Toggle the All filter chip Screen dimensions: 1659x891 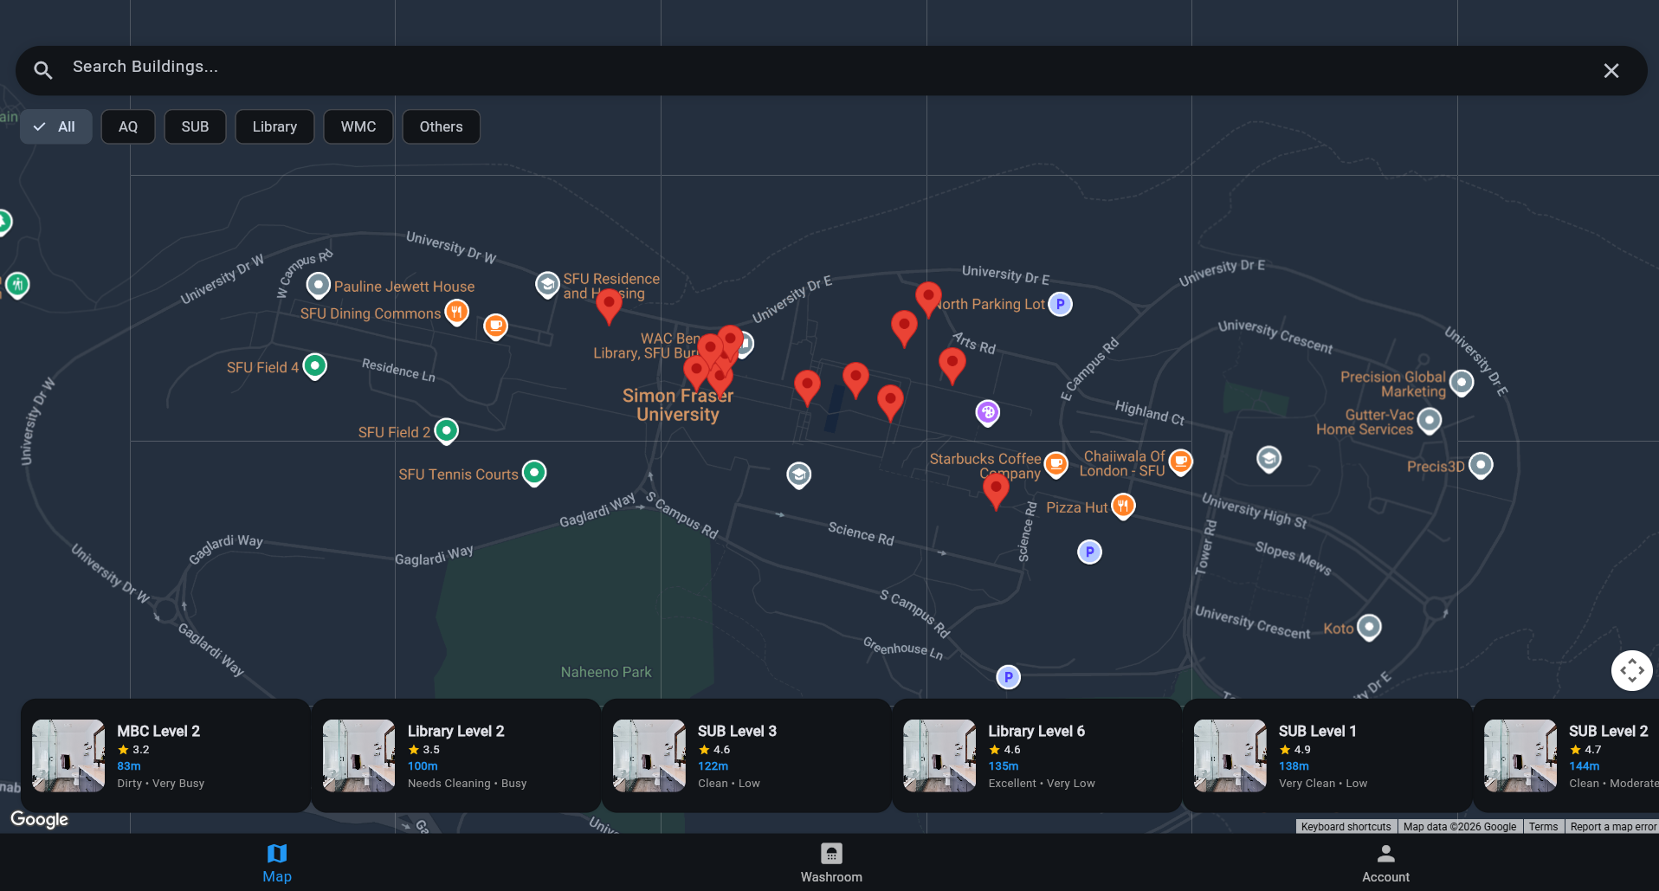coord(56,126)
